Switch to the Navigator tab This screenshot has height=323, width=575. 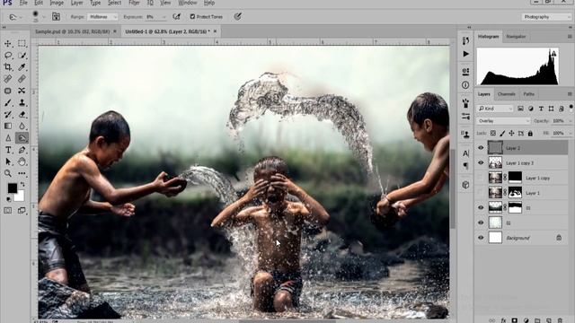(516, 37)
